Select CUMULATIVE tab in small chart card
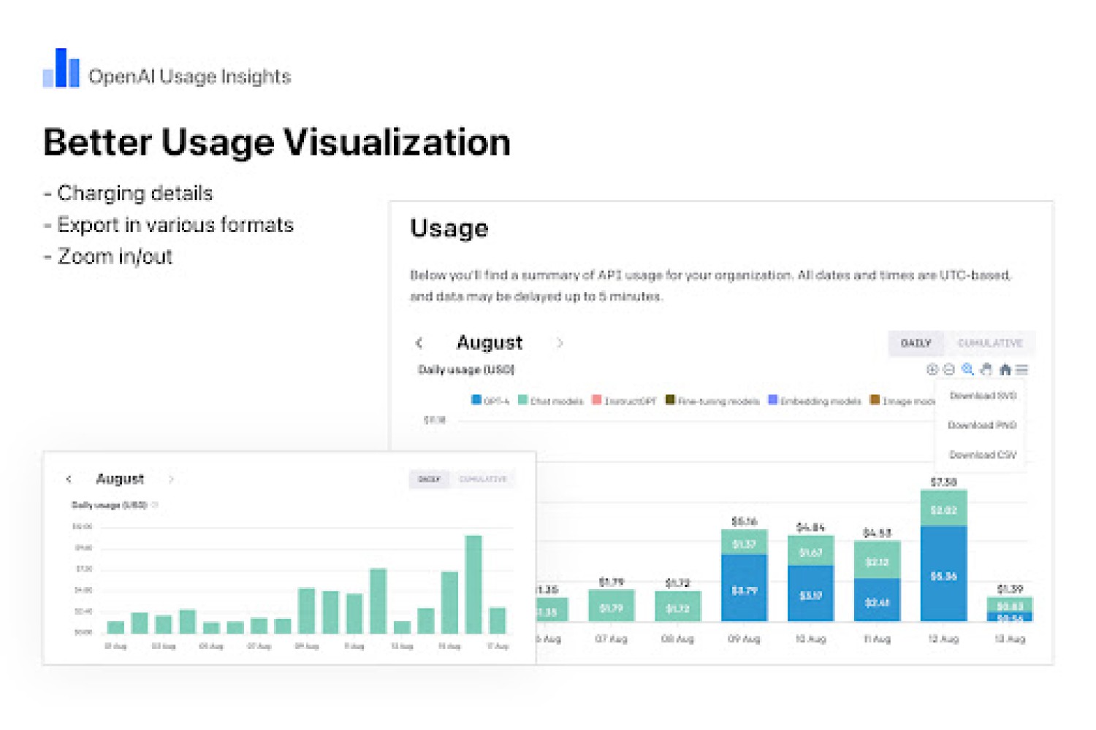The image size is (1096, 730). click(x=483, y=479)
